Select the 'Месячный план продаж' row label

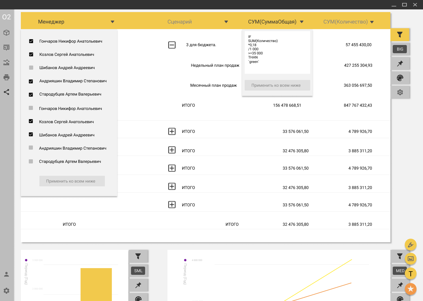[213, 85]
